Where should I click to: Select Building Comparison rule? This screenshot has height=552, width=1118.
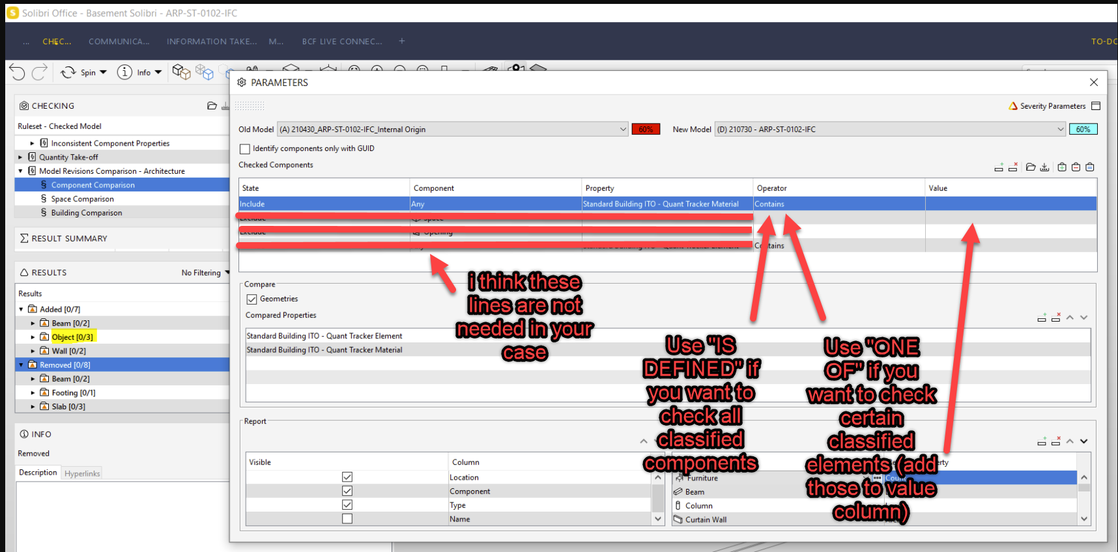[87, 213]
